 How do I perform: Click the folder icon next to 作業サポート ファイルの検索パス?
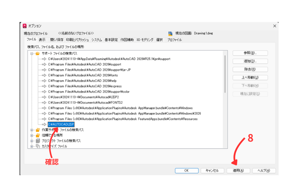click(x=37, y=130)
